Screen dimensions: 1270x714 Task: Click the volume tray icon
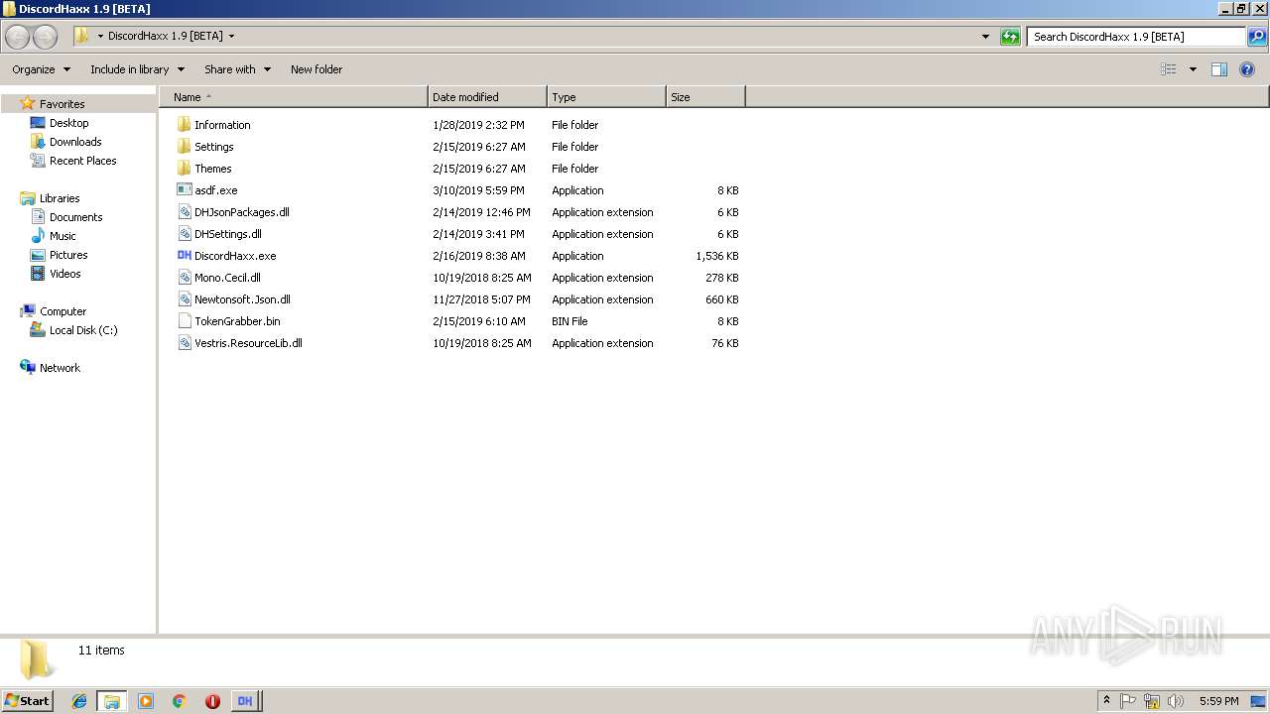click(x=1176, y=701)
